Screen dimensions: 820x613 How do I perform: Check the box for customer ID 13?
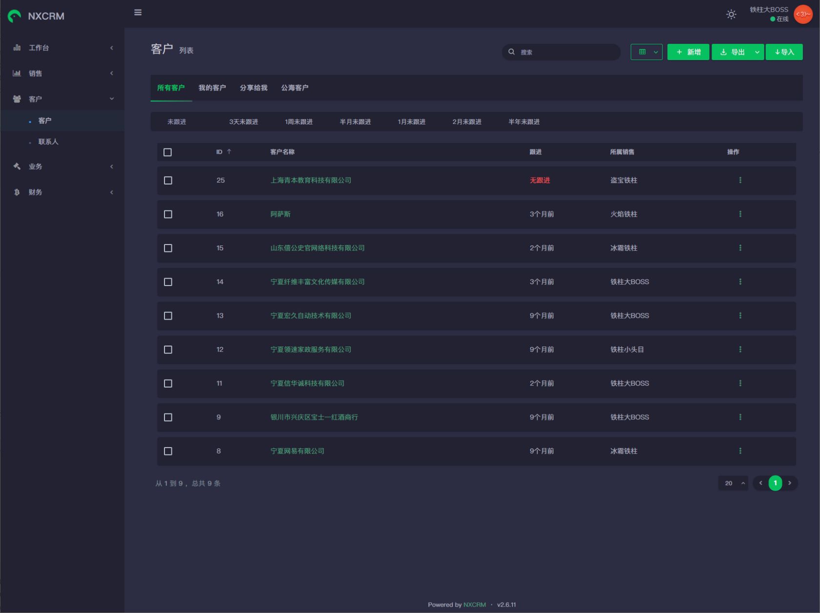pos(168,316)
